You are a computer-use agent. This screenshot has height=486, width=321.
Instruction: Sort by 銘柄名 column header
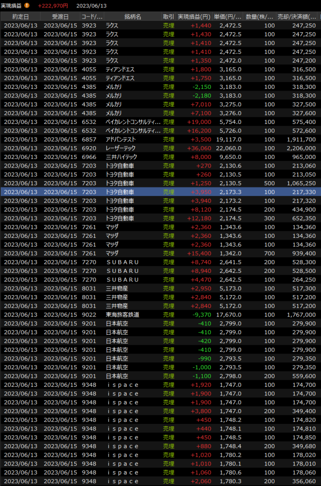coord(132,17)
